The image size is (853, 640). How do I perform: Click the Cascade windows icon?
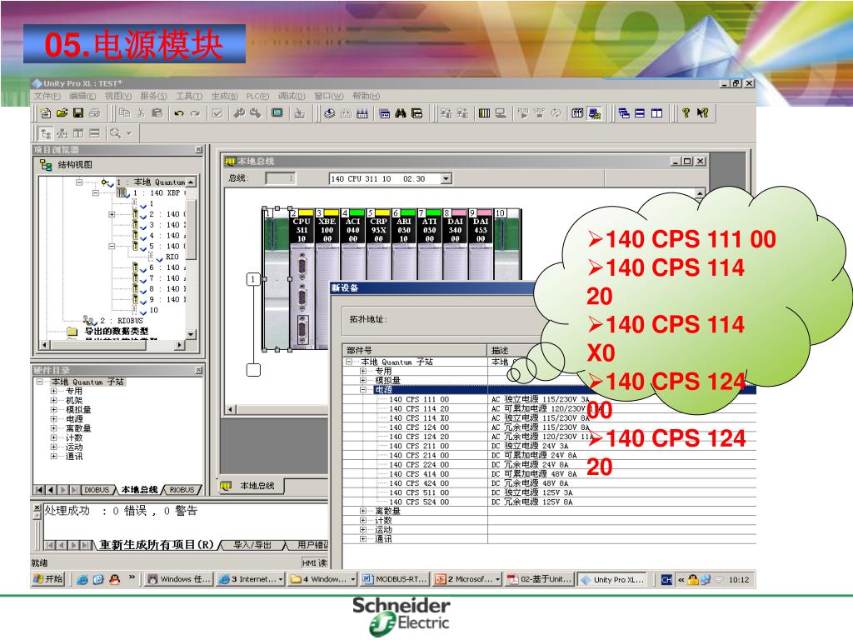point(624,113)
